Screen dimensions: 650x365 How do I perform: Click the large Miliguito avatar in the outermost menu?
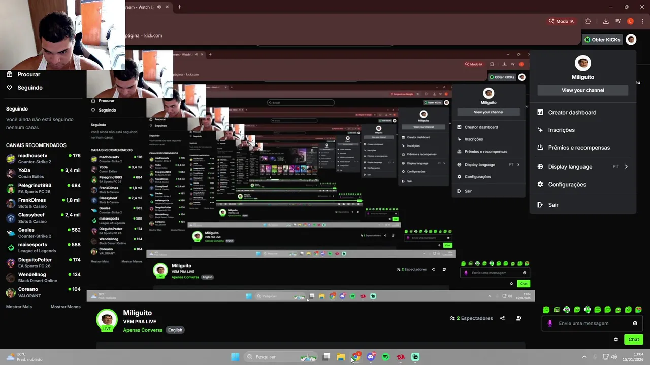coord(583,63)
